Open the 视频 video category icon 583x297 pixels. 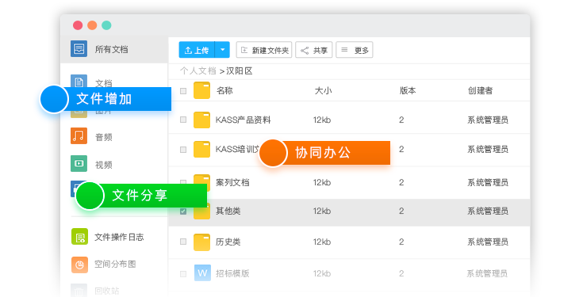pos(79,164)
